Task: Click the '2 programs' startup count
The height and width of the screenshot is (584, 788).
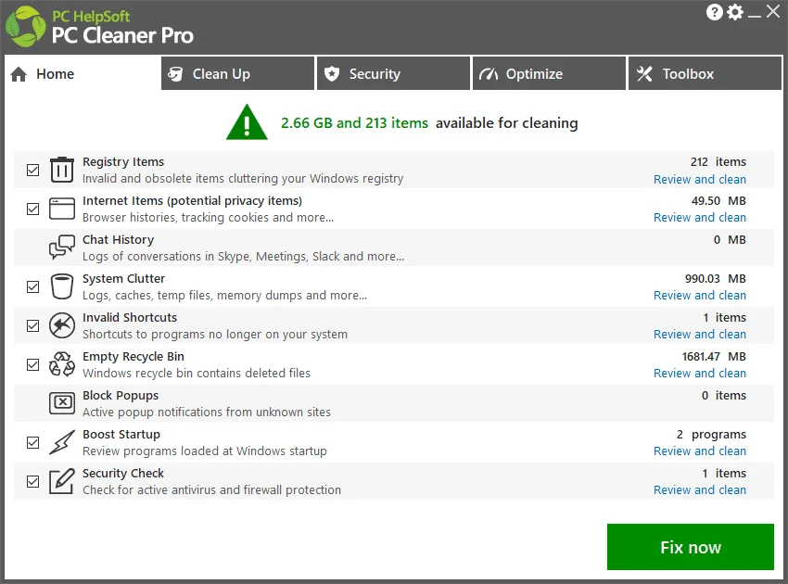Action: click(711, 435)
